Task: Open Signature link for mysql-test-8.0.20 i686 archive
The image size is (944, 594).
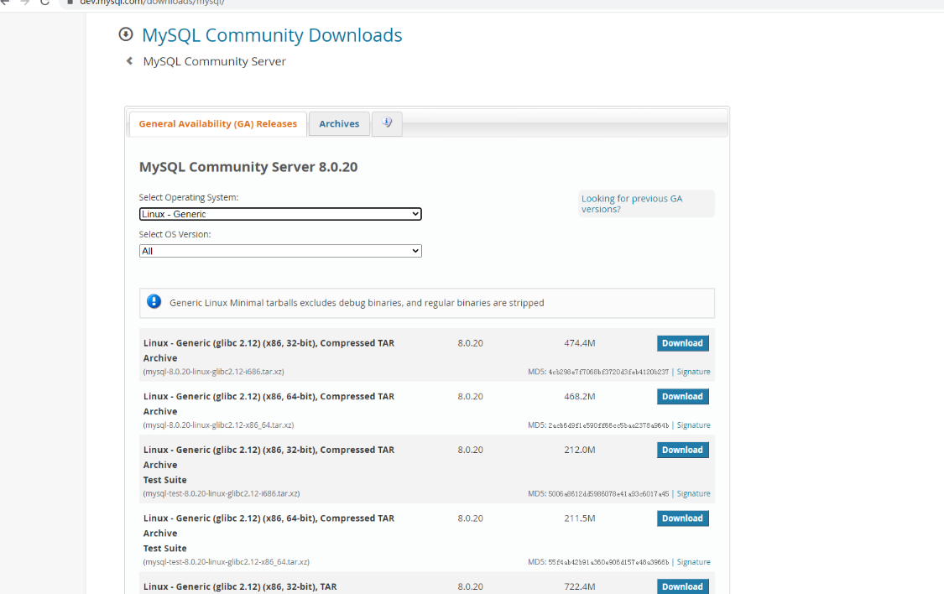Action: pos(694,493)
